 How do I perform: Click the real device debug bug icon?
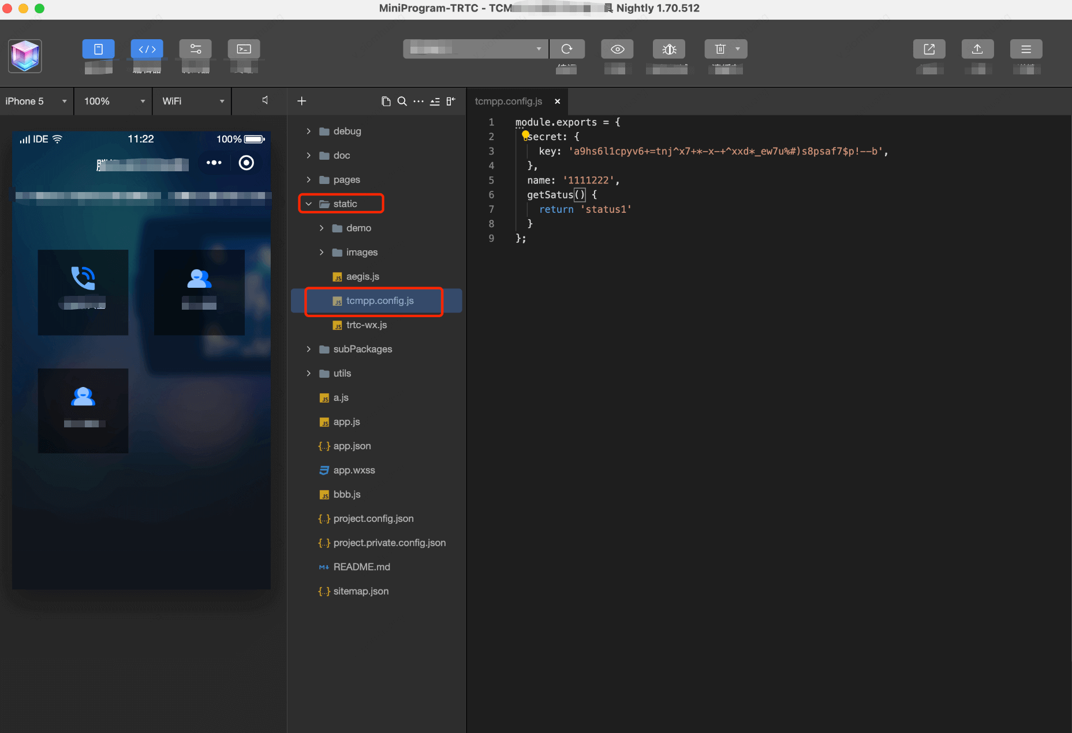[x=668, y=49]
